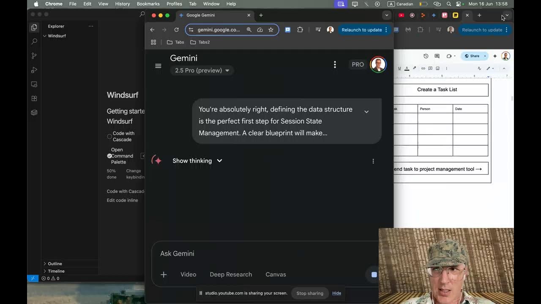Image resolution: width=541 pixels, height=304 pixels.
Task: Select Code with Cascade radio option
Action: tap(109, 136)
